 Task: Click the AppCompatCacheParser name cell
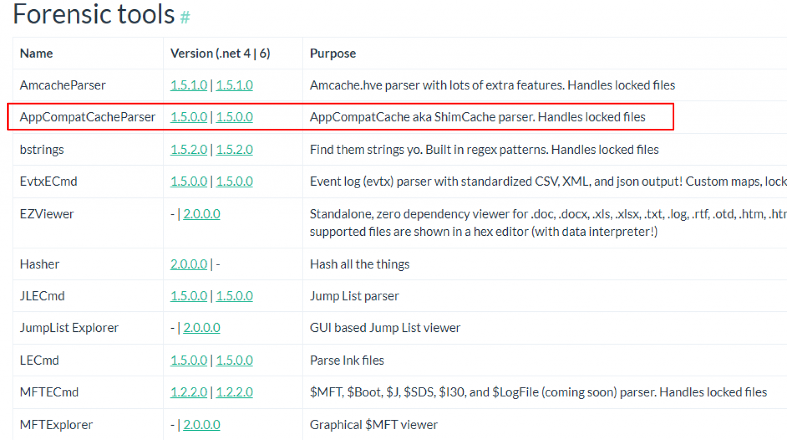pyautogui.click(x=88, y=117)
